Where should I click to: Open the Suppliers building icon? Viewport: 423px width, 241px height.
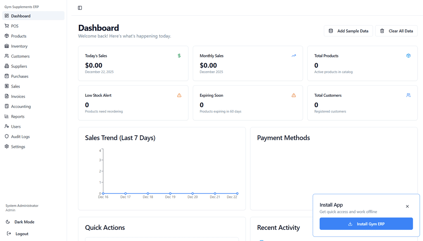[7, 66]
